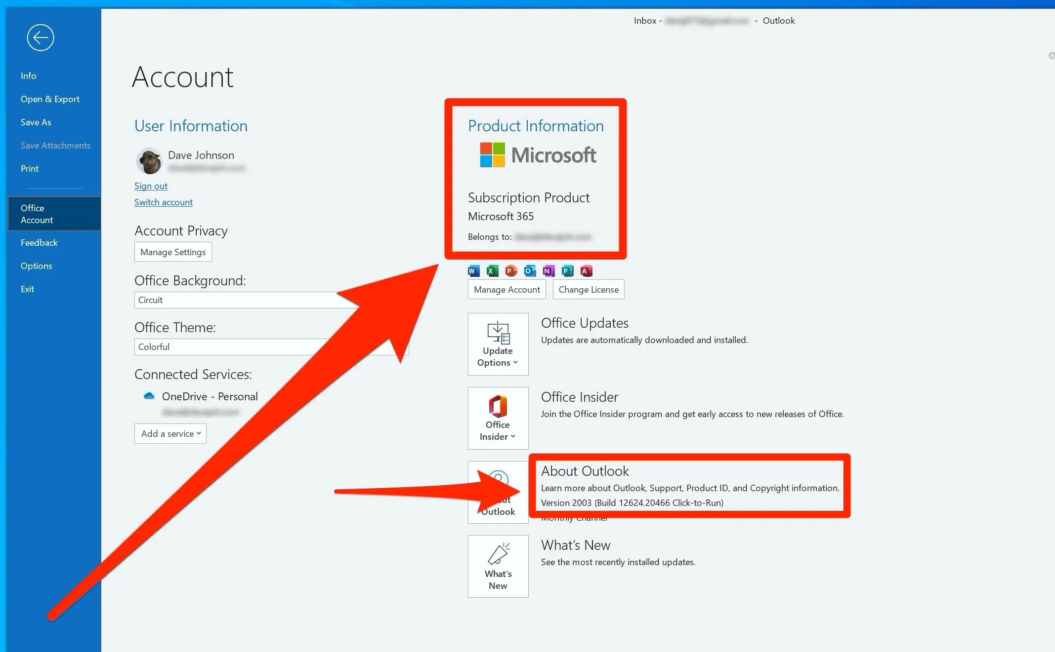Select Open & Export in the sidebar
Image resolution: width=1055 pixels, height=652 pixels.
(x=50, y=99)
